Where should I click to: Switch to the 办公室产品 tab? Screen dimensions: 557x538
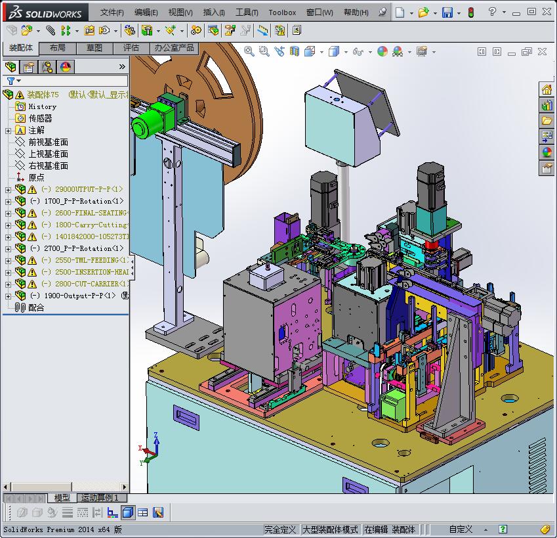tap(174, 48)
